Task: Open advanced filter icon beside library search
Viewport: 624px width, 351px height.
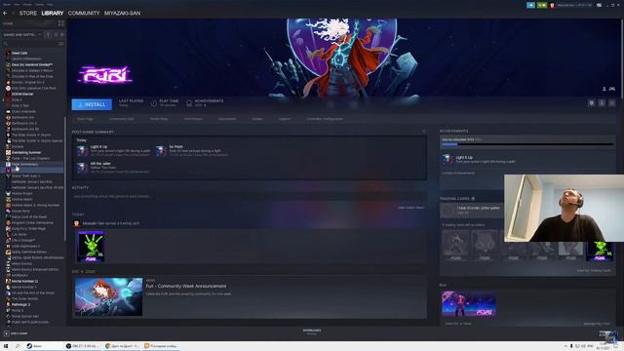Action: click(x=60, y=43)
